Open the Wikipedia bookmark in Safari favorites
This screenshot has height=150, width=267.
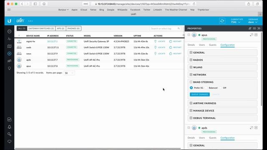click(x=122, y=10)
